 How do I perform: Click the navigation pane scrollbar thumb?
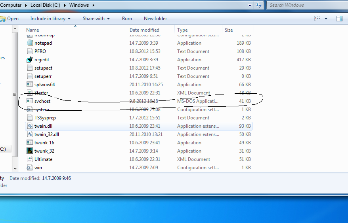tap(15, 94)
